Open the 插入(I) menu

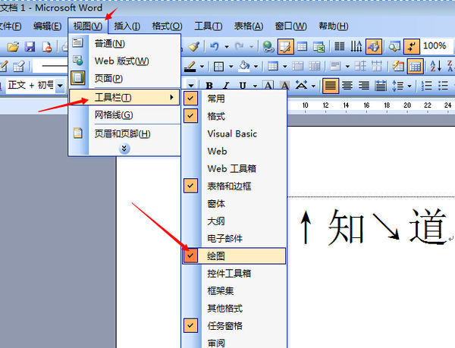pos(127,26)
